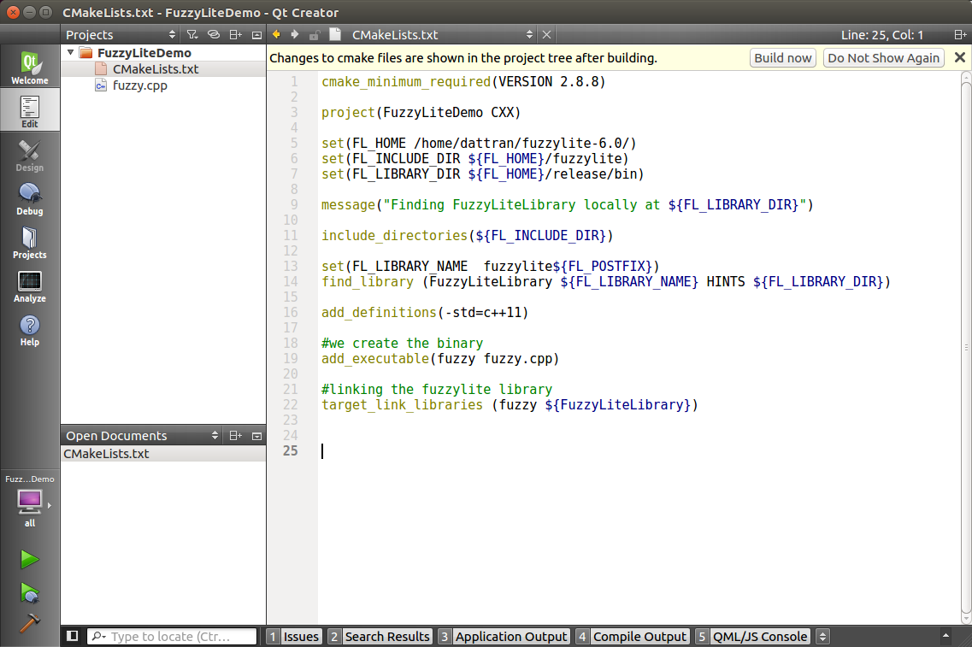Split the Open Documents pane
The height and width of the screenshot is (647, 972).
(x=236, y=436)
